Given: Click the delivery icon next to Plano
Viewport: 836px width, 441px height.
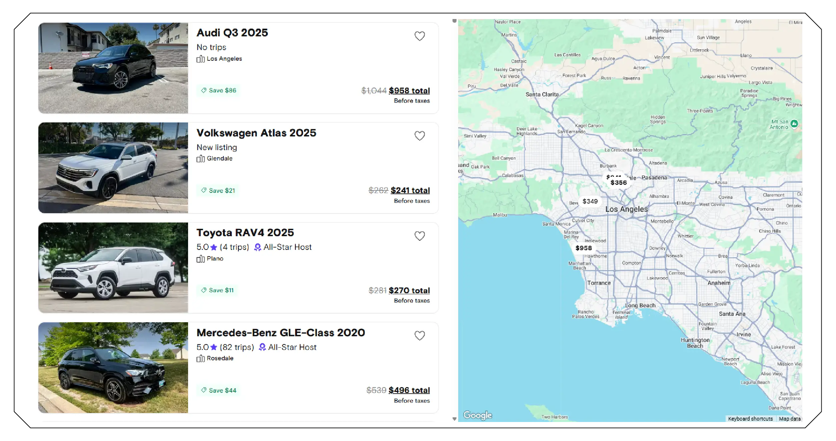Looking at the screenshot, I should (200, 259).
